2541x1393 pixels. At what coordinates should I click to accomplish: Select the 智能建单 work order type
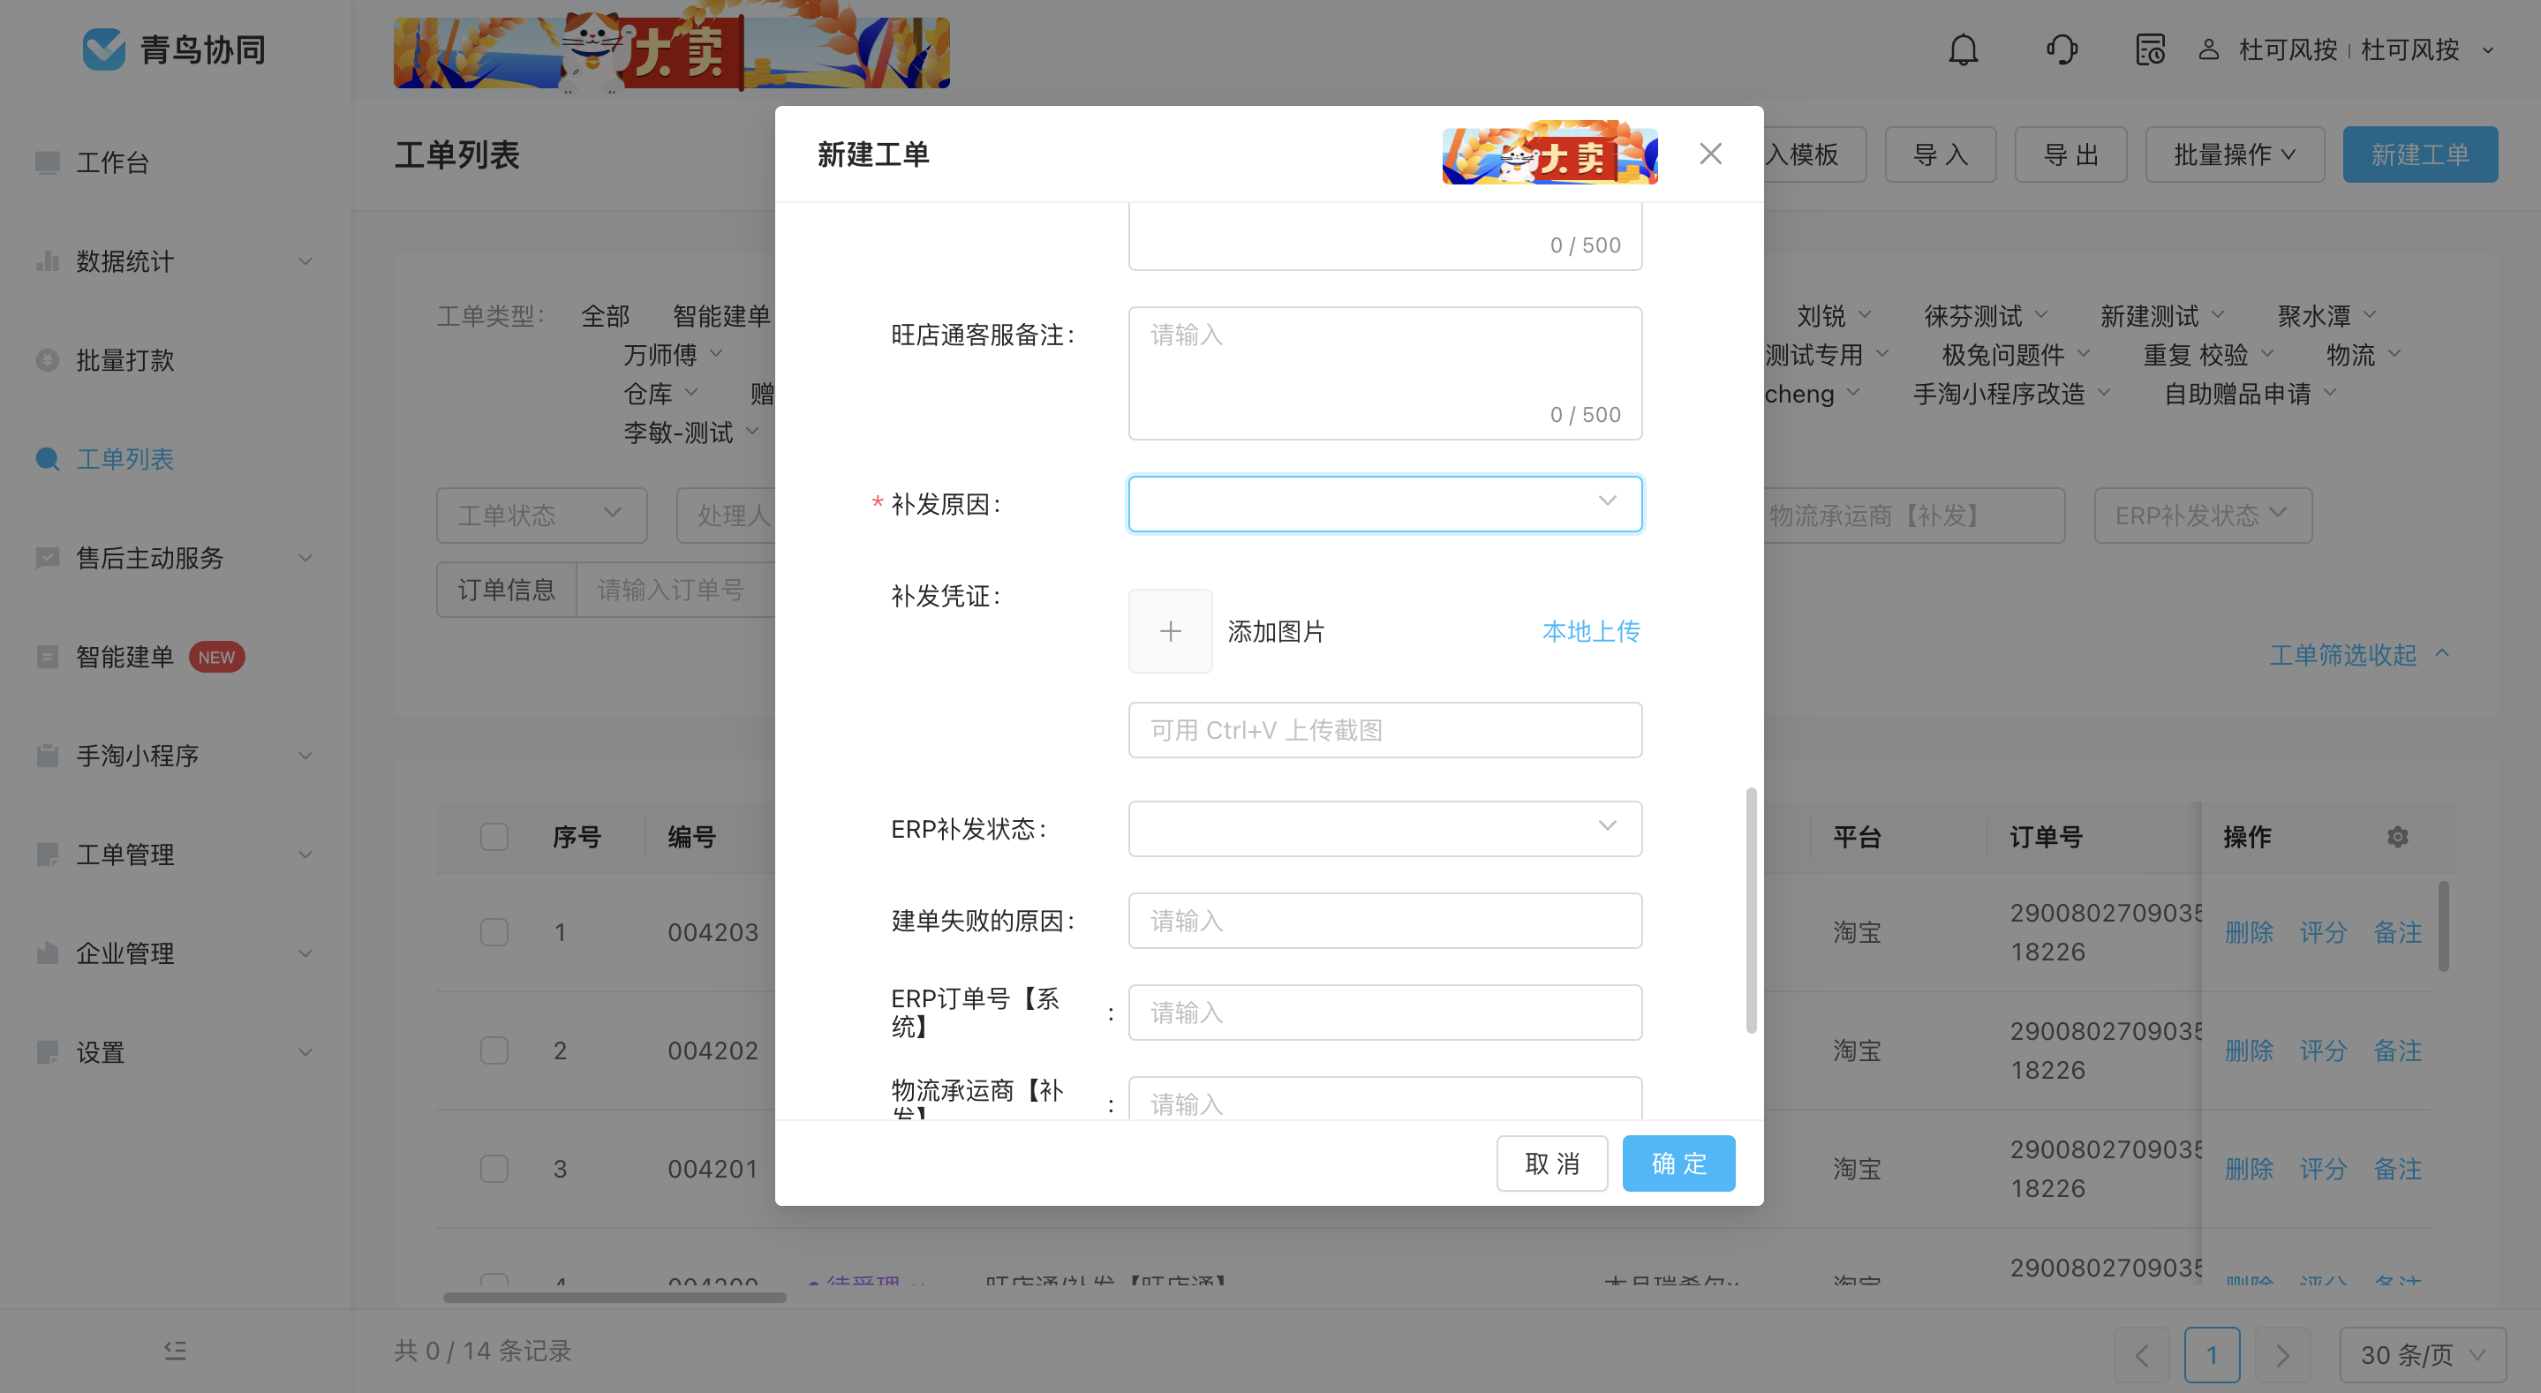click(721, 316)
